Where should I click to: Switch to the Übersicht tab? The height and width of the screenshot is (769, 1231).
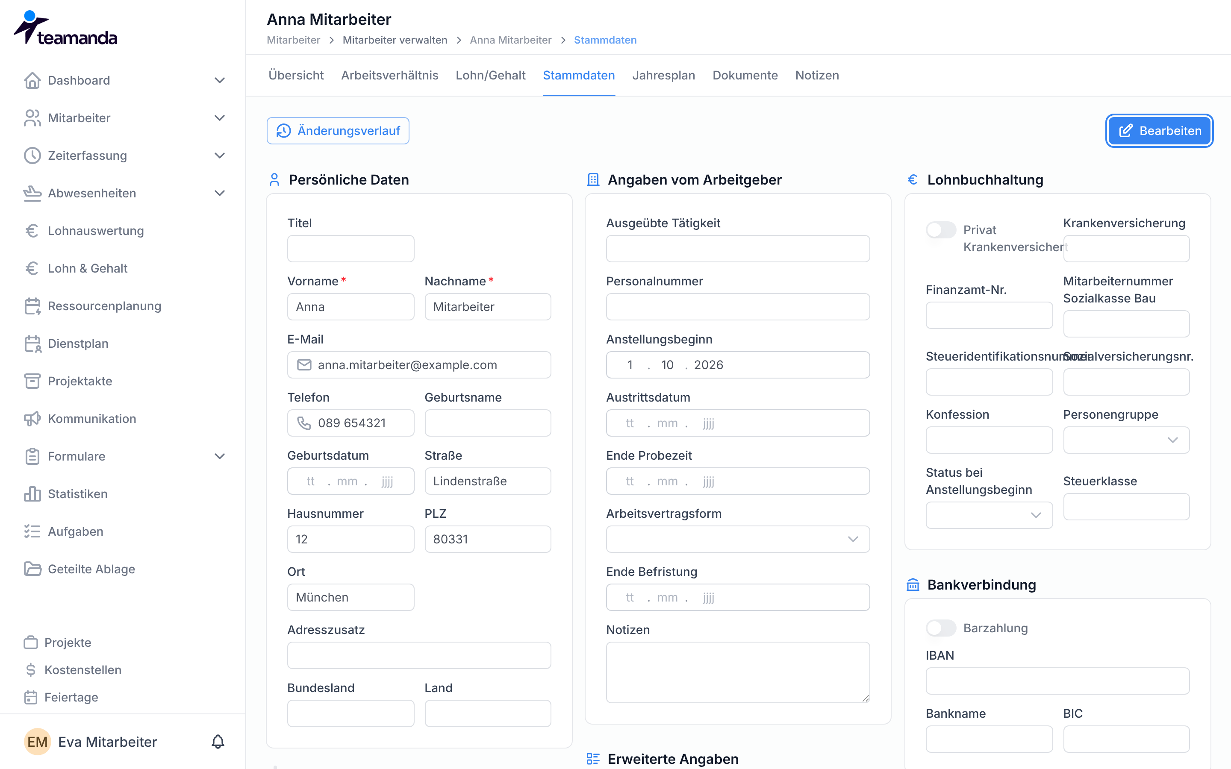click(296, 75)
